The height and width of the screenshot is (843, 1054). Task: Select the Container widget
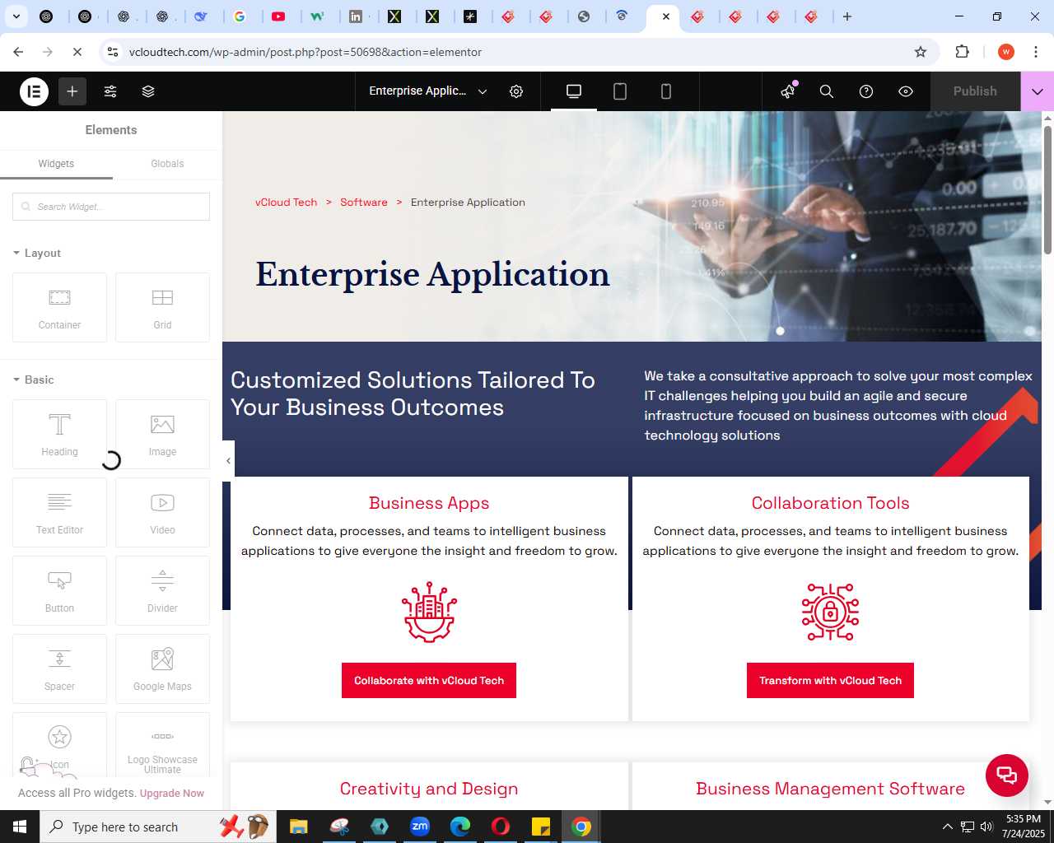[x=59, y=307]
